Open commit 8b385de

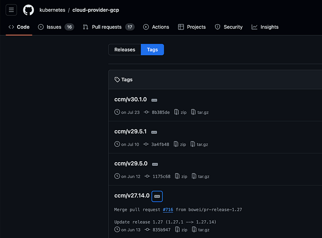(161, 112)
